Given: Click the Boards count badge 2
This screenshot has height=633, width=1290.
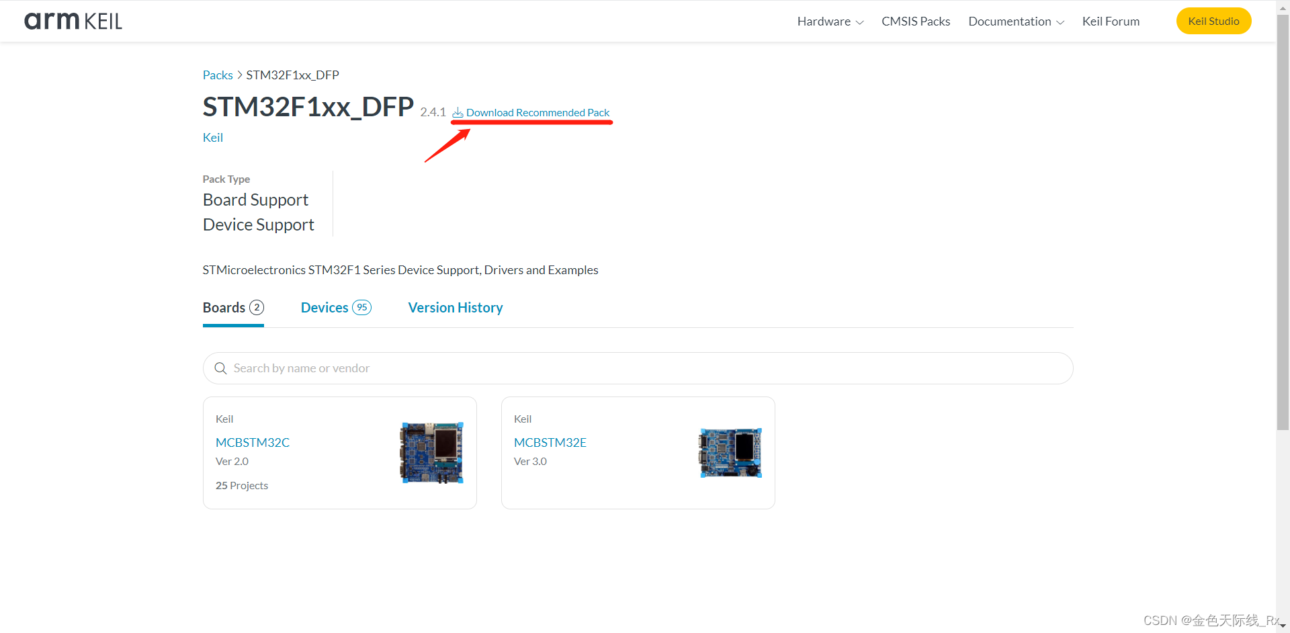Looking at the screenshot, I should click(257, 307).
